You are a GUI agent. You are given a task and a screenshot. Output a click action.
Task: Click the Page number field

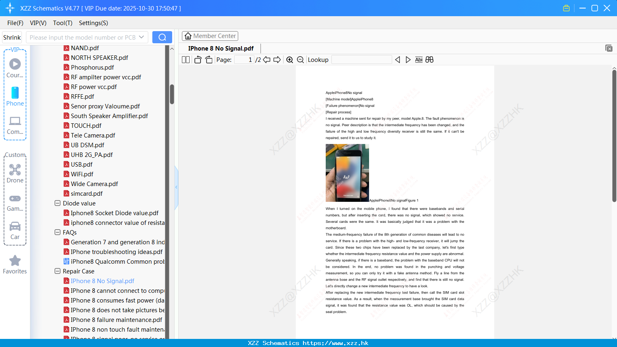tap(244, 59)
